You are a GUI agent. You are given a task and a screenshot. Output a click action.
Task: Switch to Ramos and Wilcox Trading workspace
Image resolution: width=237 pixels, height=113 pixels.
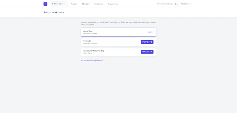[x=147, y=52]
